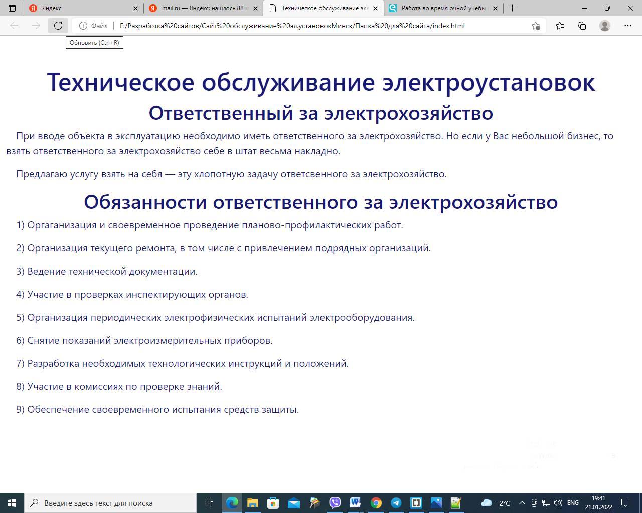This screenshot has width=642, height=513.
Task: Add this page to favorites
Action: [x=536, y=26]
